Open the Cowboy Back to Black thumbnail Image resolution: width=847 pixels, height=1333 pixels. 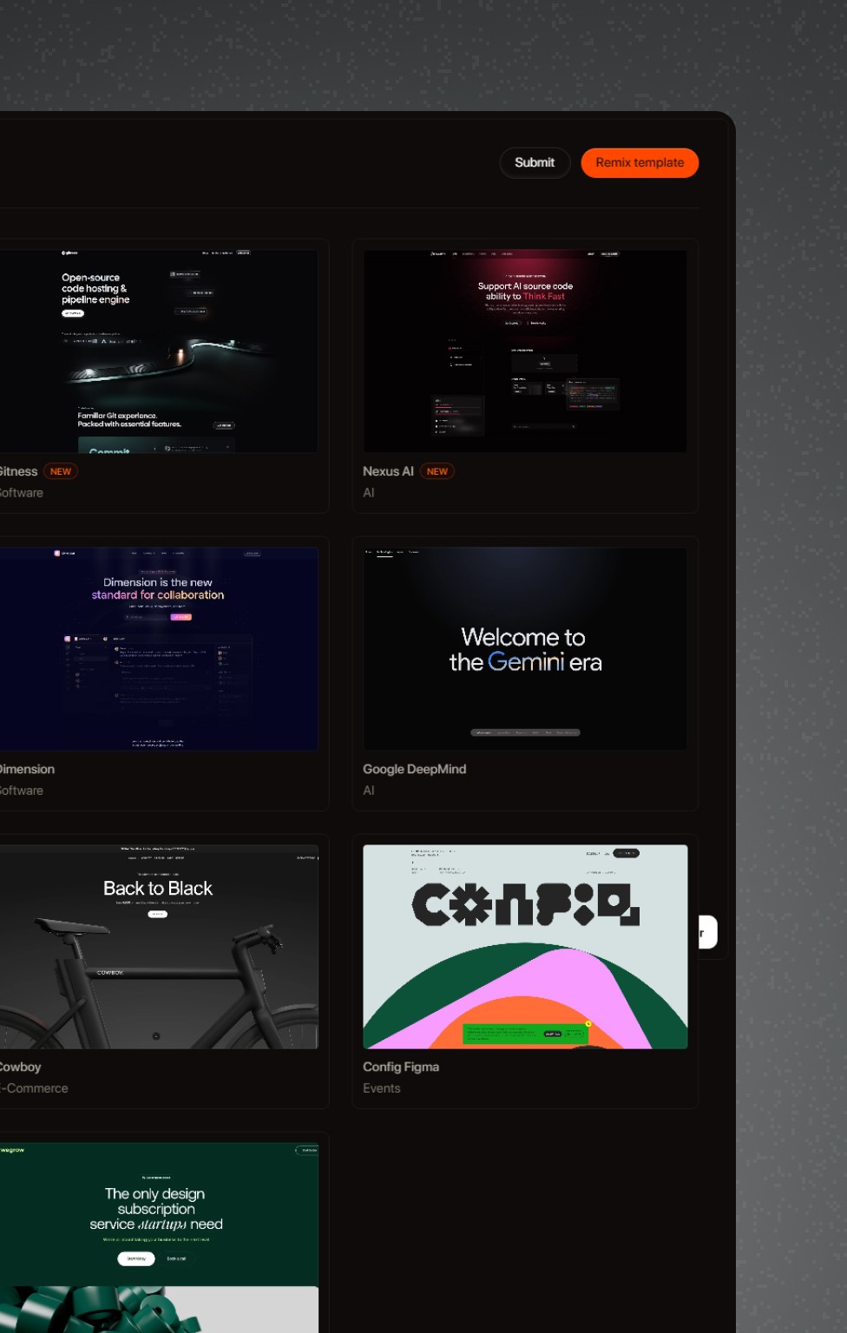pyautogui.click(x=159, y=947)
